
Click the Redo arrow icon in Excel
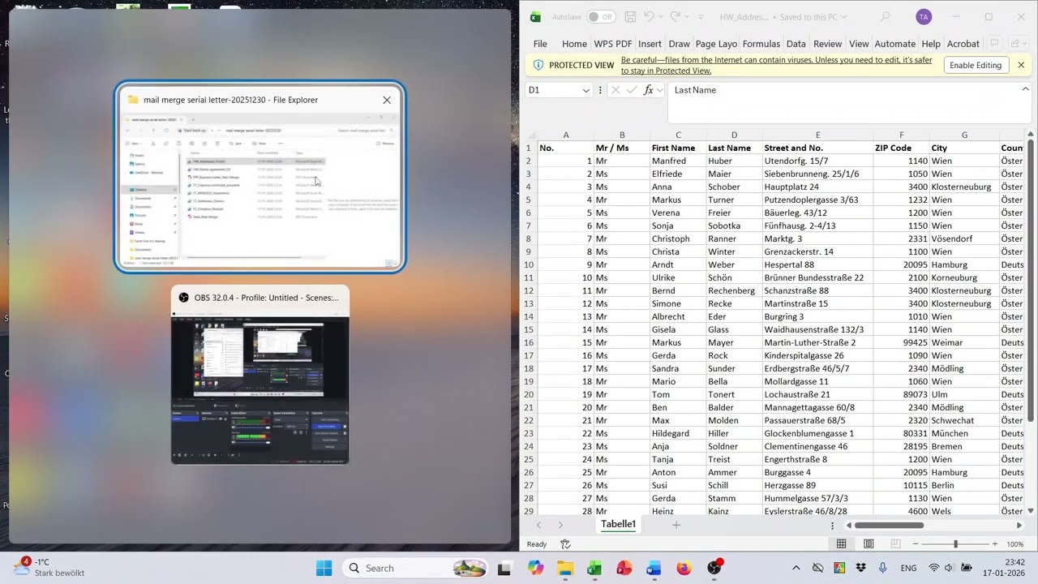(675, 17)
